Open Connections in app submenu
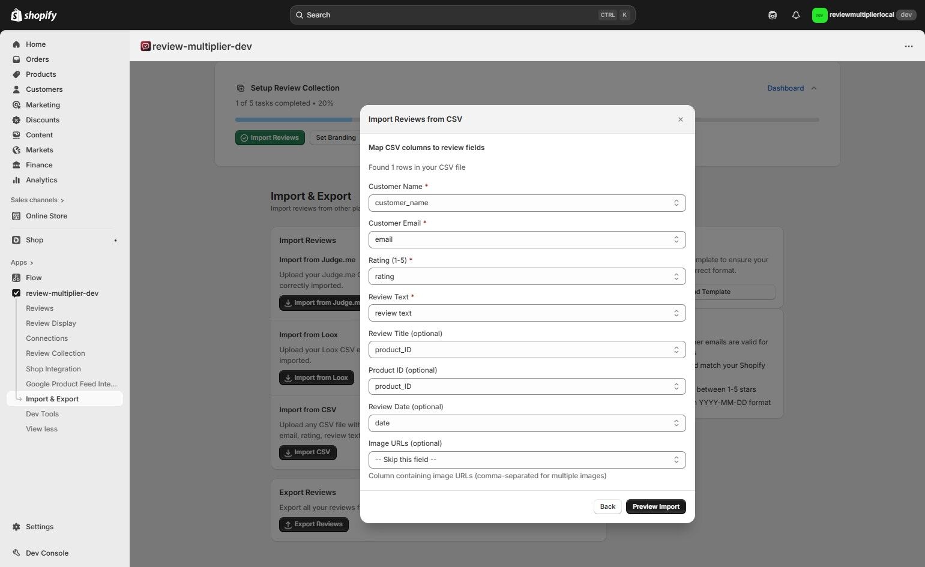Image resolution: width=925 pixels, height=567 pixels. tap(47, 338)
